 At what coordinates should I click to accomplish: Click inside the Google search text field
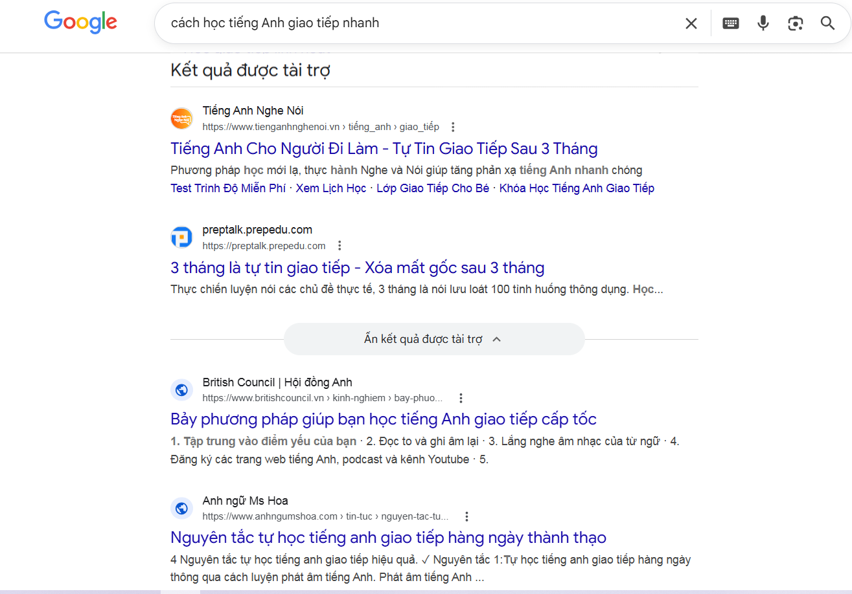coord(421,23)
